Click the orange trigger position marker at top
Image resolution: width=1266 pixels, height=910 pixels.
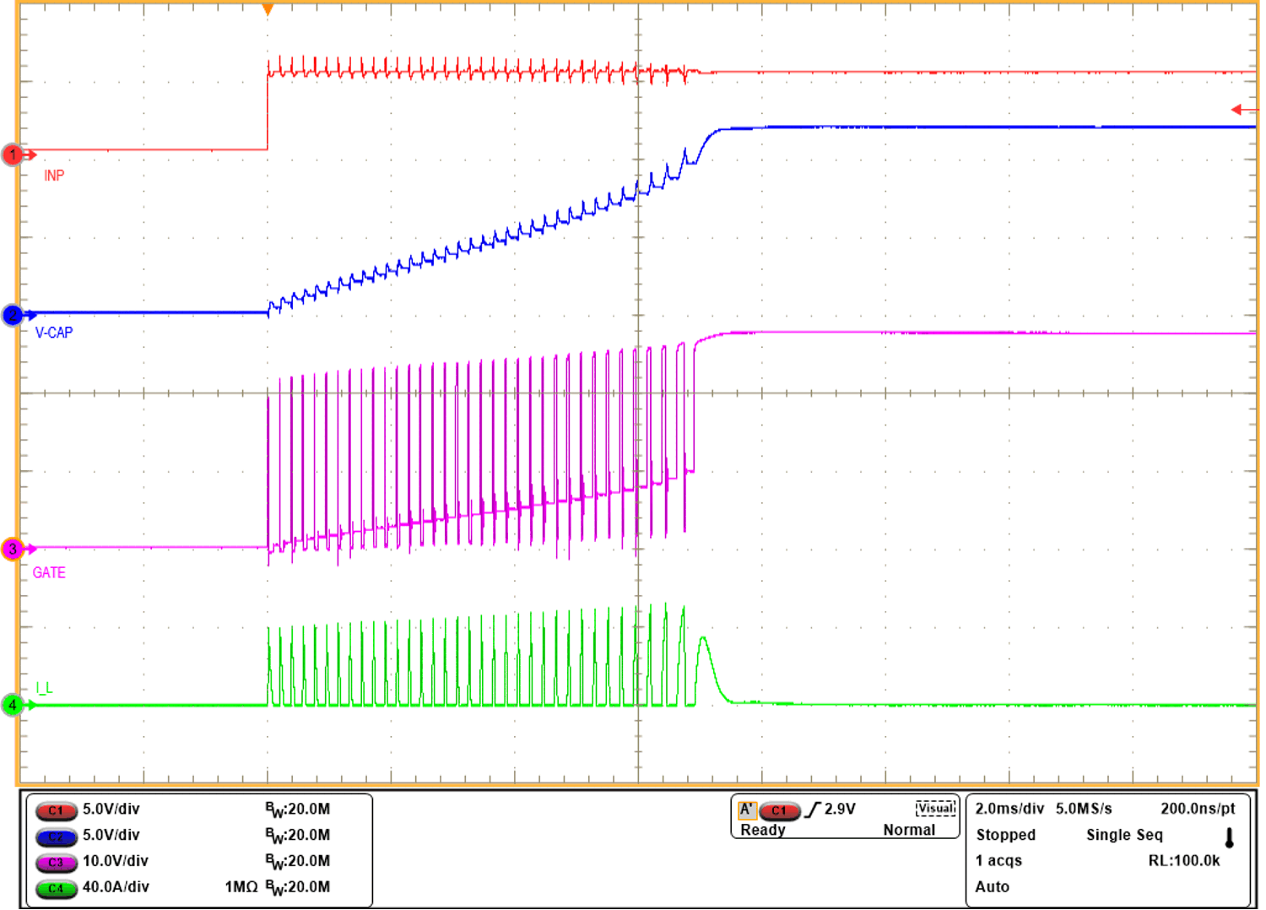point(268,10)
